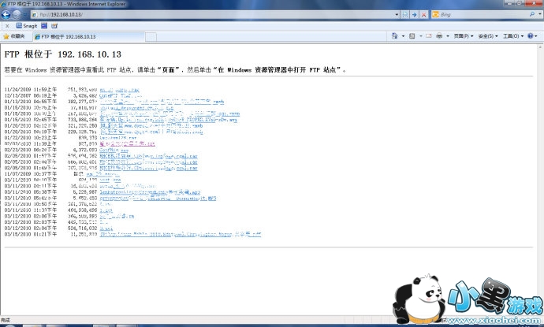Click the address bar showing ftp://192.168.10.13/
The height and width of the screenshot is (327, 544).
tap(211, 14)
